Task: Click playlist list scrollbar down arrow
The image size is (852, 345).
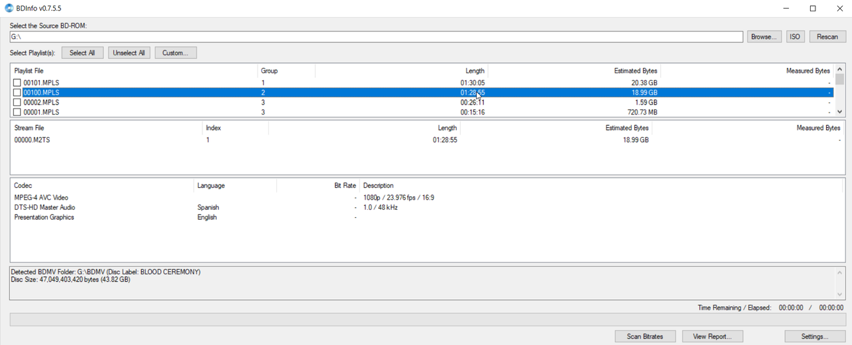Action: click(x=839, y=112)
